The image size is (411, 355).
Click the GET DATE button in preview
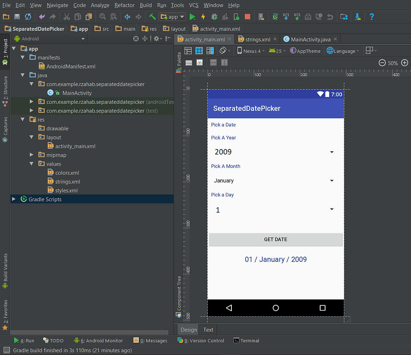[x=275, y=239]
